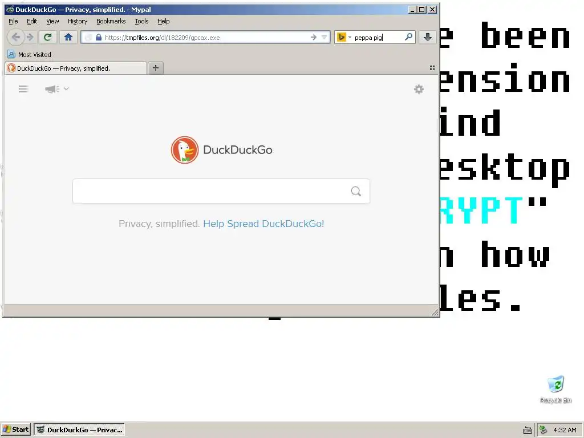584x438 pixels.
Task: Go forward with the Forward arrow button
Action: (30, 37)
